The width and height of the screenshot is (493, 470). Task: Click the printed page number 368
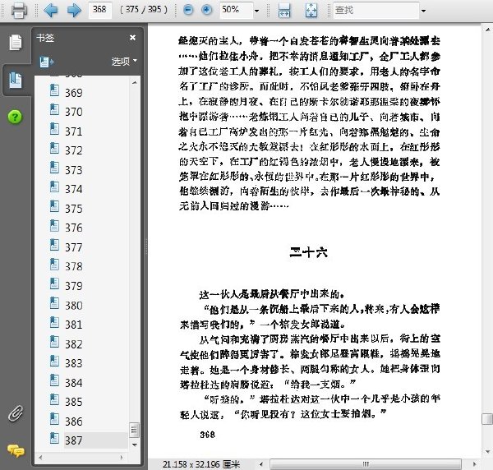pos(208,435)
